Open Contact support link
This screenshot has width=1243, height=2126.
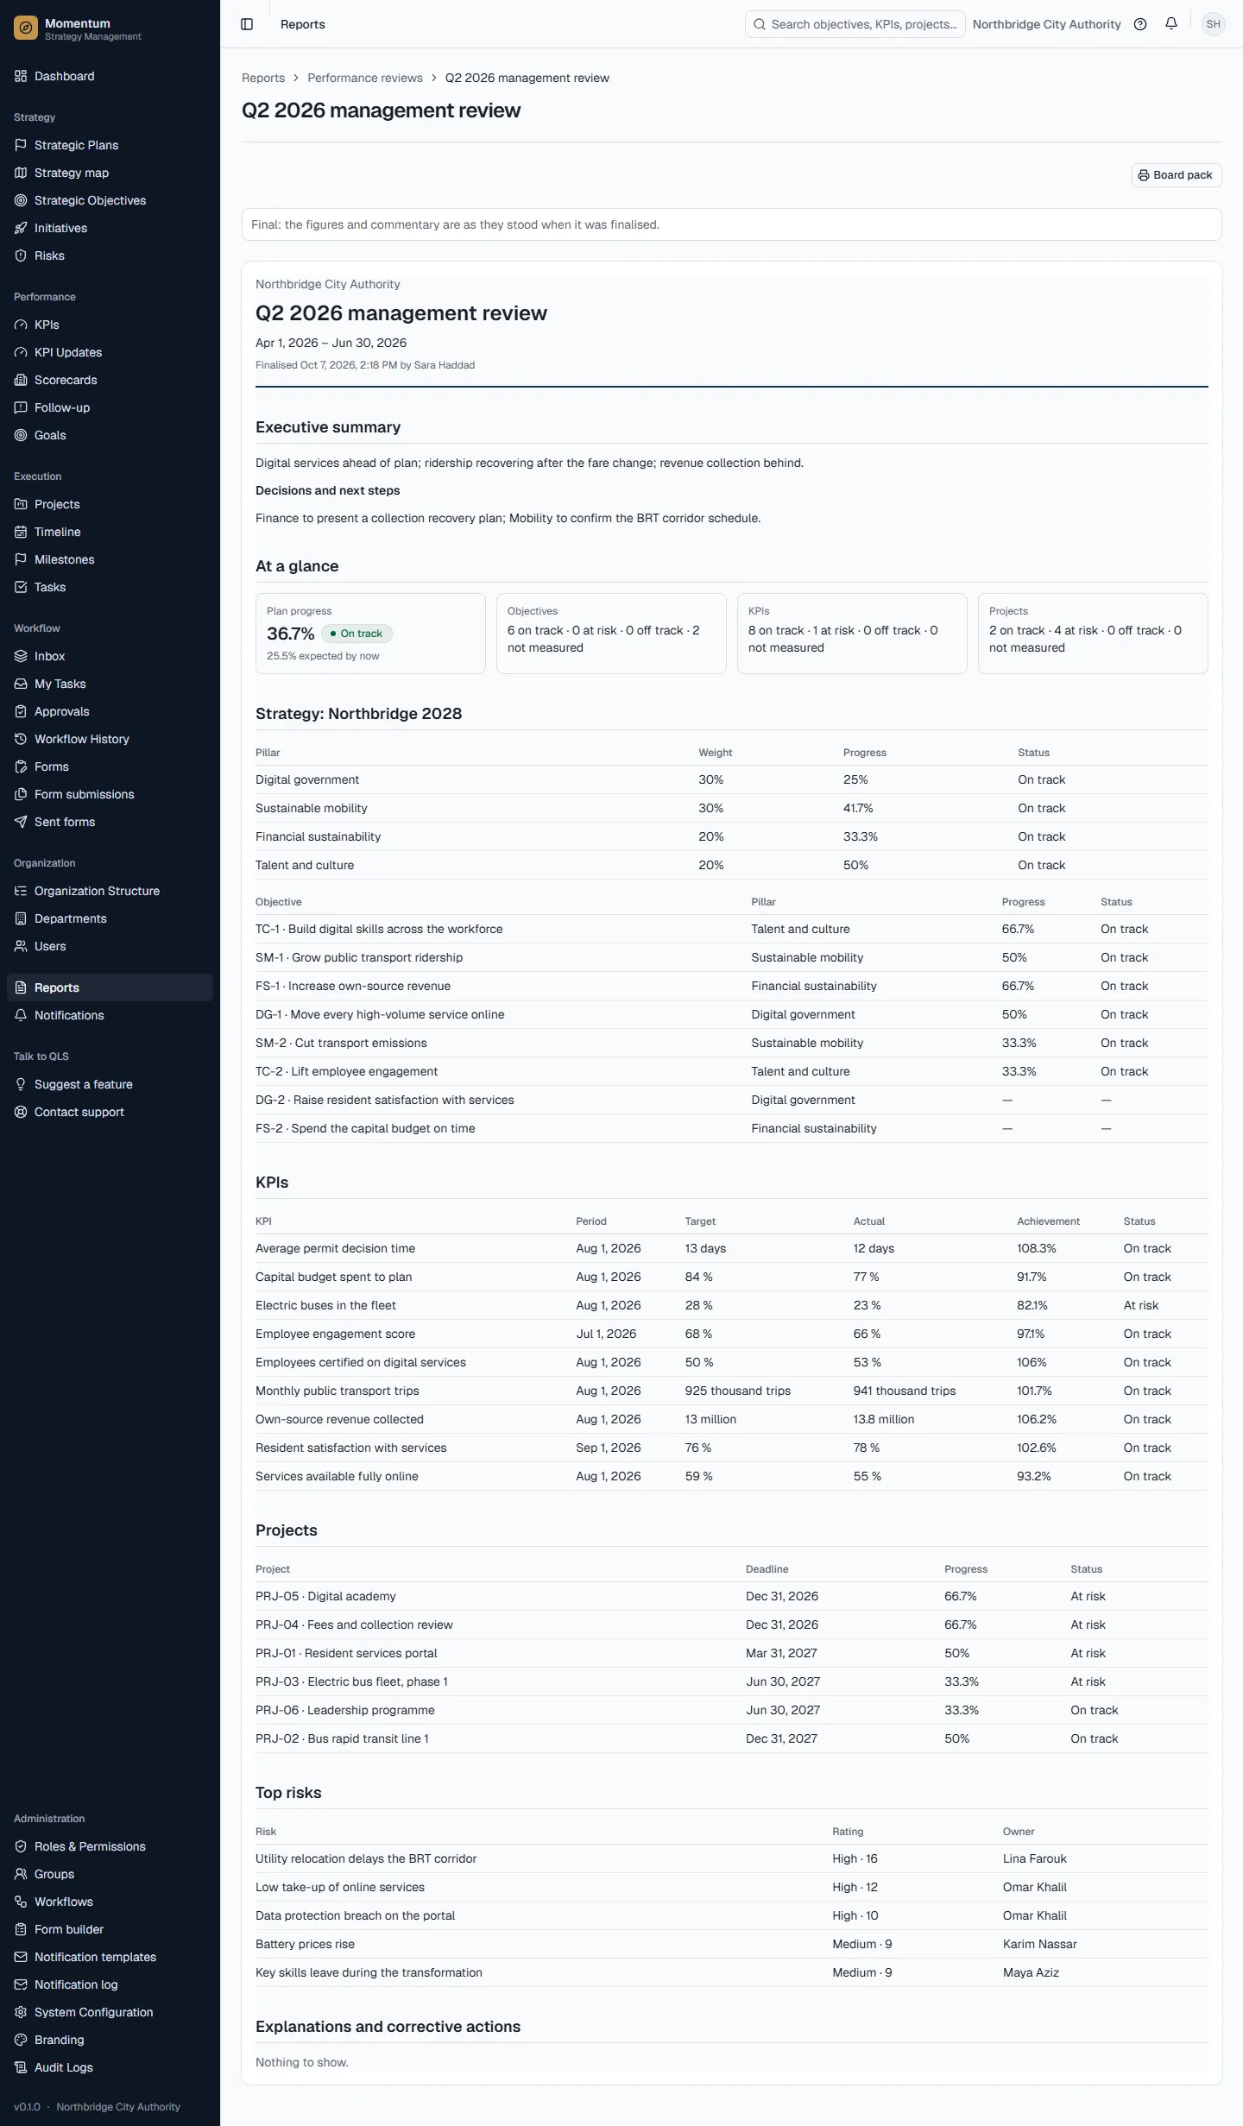(110, 1112)
